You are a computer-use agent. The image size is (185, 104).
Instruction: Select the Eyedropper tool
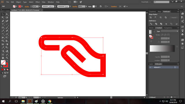click(3, 48)
